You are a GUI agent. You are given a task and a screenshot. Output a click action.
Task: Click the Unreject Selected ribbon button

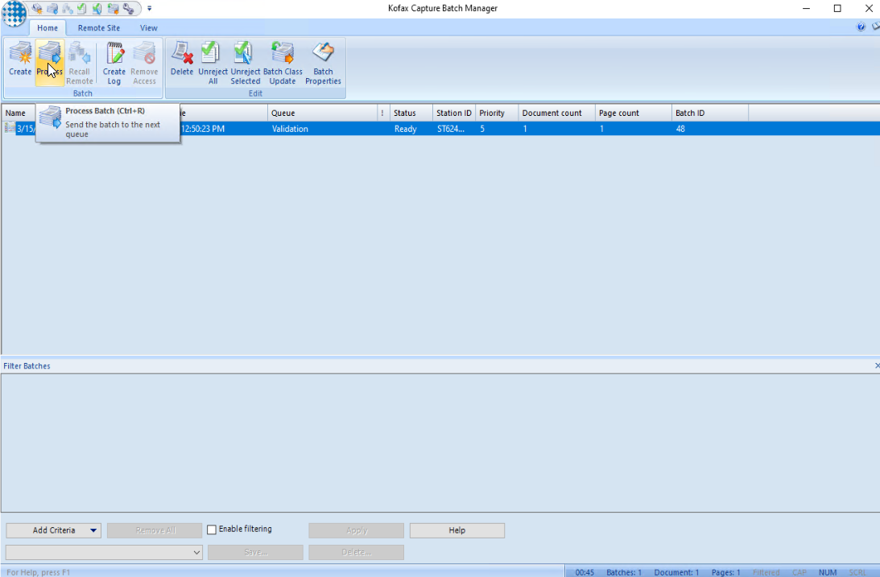[x=246, y=63]
